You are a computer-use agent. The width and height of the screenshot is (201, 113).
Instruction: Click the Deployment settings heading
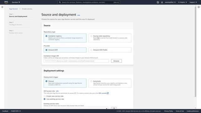point(54,71)
